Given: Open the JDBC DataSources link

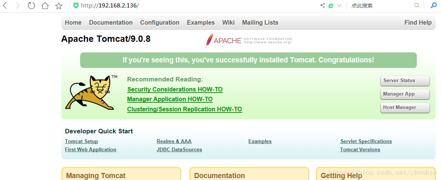Looking at the screenshot, I should coord(179,150).
